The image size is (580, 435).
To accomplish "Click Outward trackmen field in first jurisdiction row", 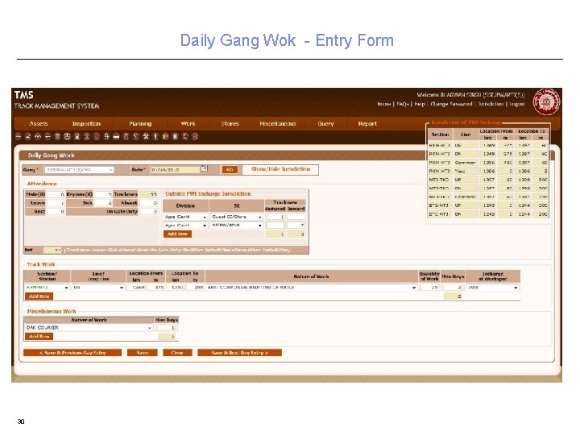I will tap(275, 217).
